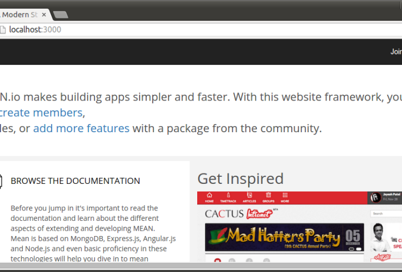Click the document icon beside Browse the Documentation
The height and width of the screenshot is (272, 402).
click(x=2, y=181)
